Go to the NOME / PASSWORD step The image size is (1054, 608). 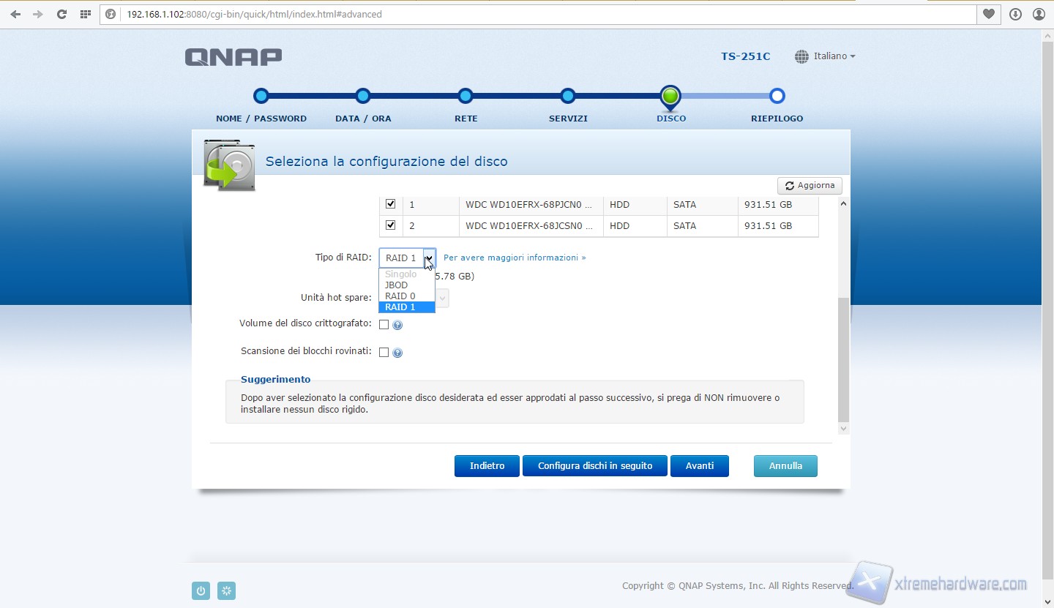[261, 96]
